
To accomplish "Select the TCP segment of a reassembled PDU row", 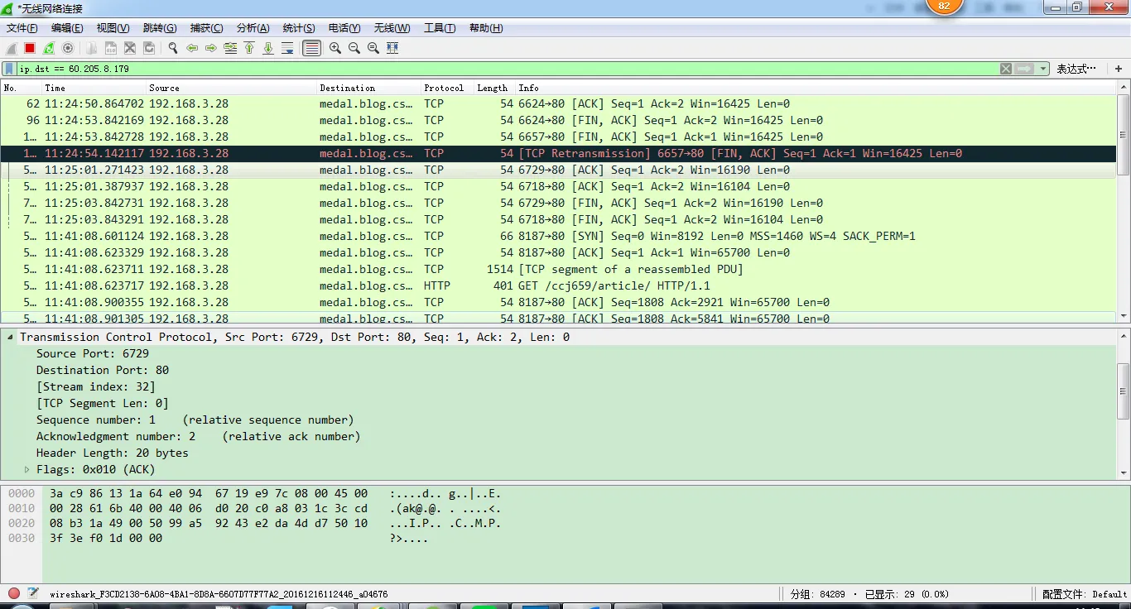I will point(558,269).
